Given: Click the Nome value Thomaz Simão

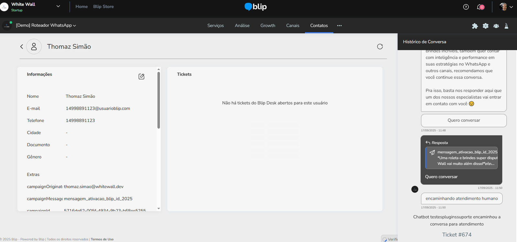Looking at the screenshot, I should click(x=80, y=96).
